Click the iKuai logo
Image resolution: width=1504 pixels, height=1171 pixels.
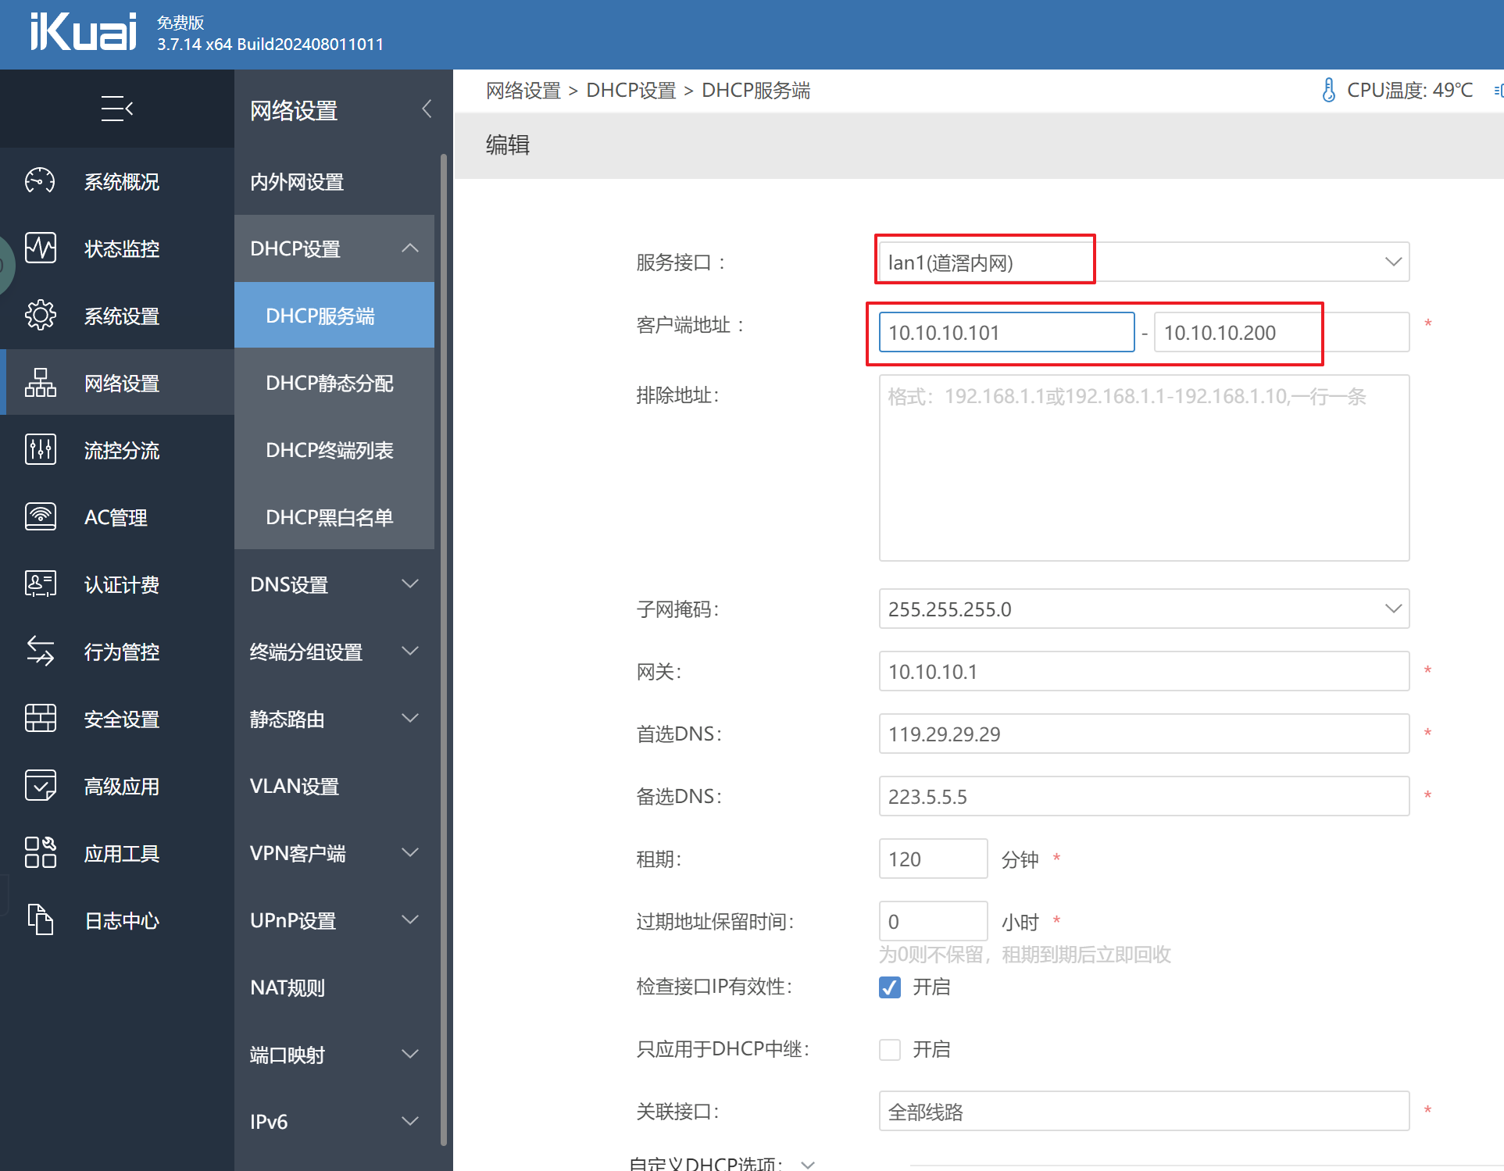click(83, 33)
